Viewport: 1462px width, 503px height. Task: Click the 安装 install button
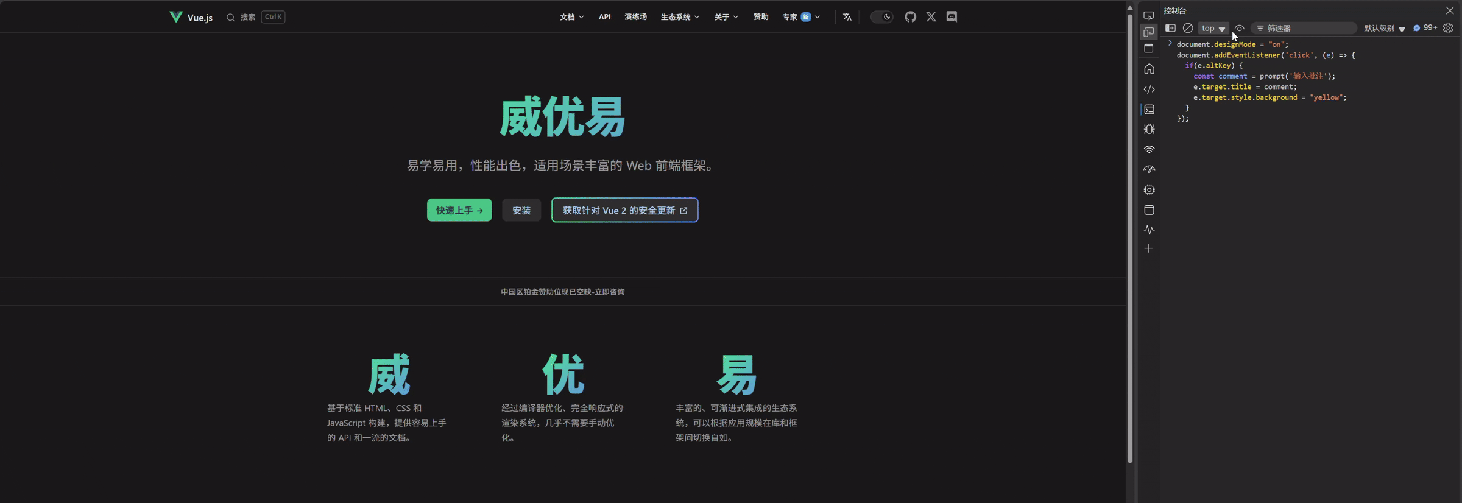[521, 210]
